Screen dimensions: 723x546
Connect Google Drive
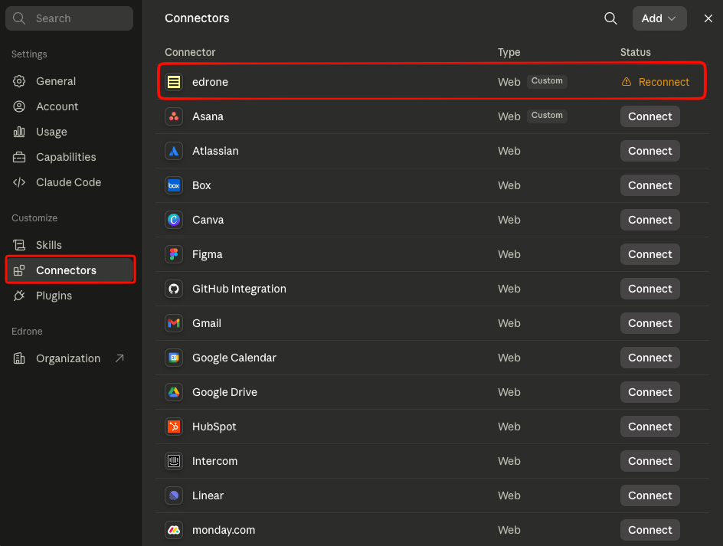tap(650, 392)
